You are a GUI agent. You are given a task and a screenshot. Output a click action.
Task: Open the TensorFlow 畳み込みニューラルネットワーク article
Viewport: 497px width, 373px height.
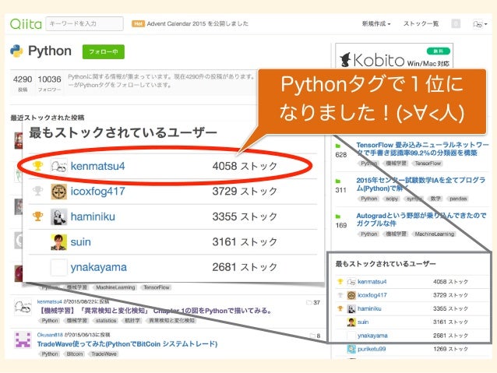tap(422, 149)
